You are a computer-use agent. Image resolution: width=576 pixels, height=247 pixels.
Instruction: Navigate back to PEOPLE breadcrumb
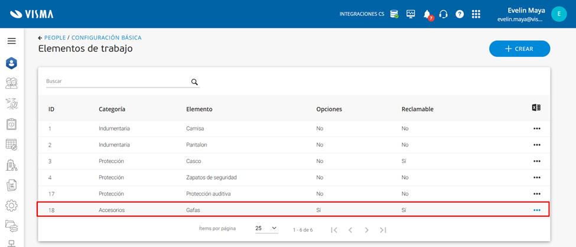coord(55,38)
